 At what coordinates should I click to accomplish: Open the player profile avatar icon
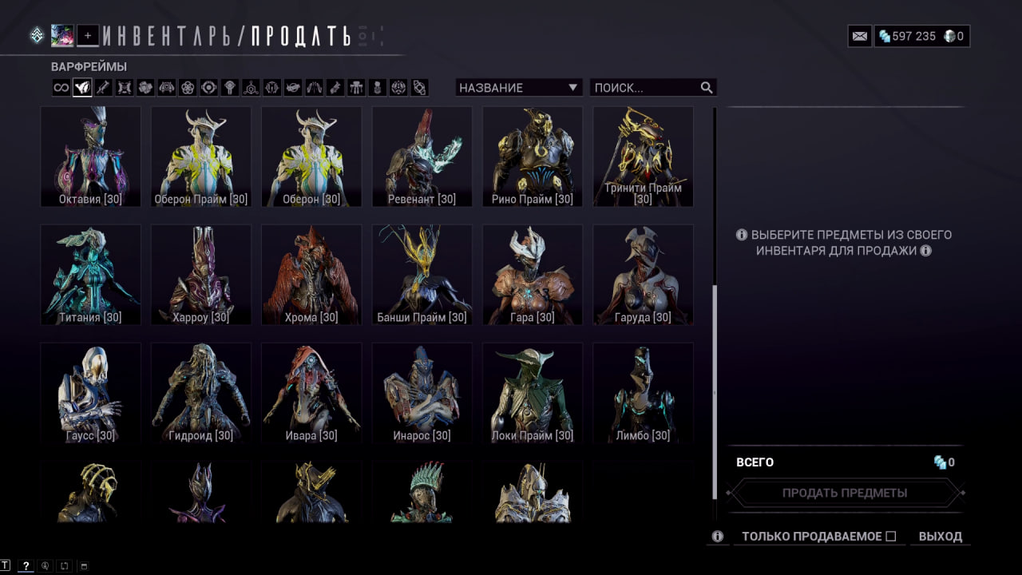pyautogui.click(x=62, y=35)
